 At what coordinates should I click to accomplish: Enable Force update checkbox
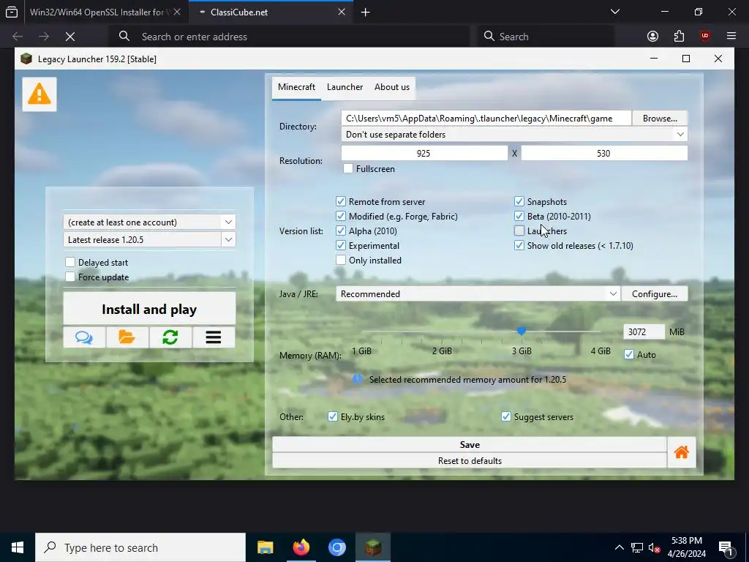[70, 277]
